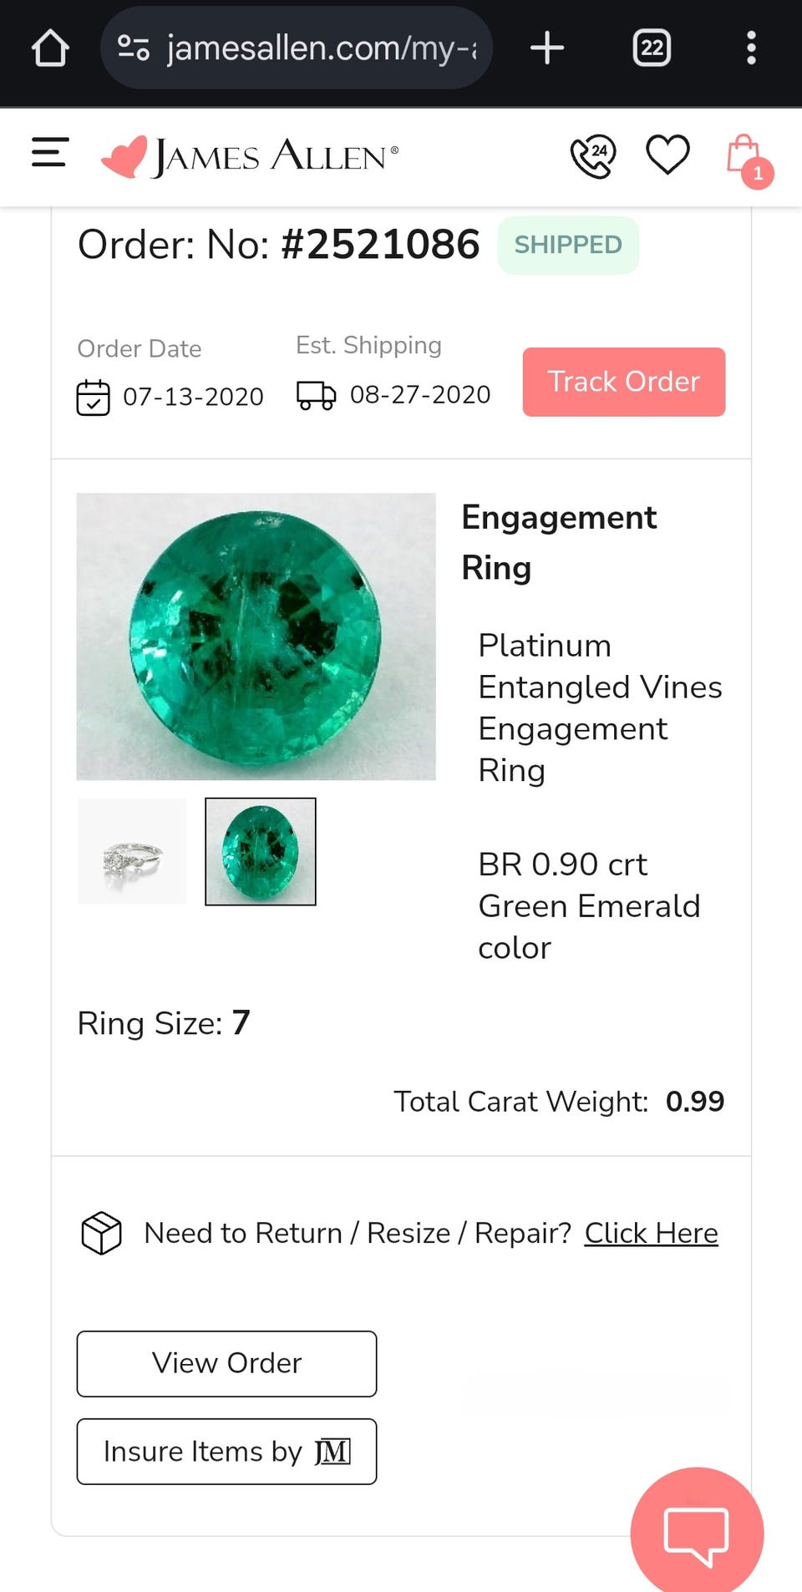The width and height of the screenshot is (802, 1592).
Task: Open the 24-hour phone support icon
Action: [x=592, y=156]
